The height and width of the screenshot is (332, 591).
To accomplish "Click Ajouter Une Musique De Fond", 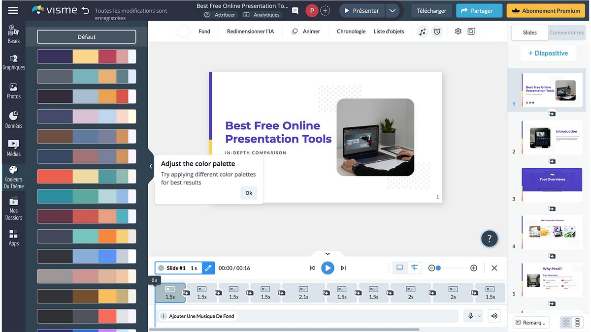I will 197,316.
